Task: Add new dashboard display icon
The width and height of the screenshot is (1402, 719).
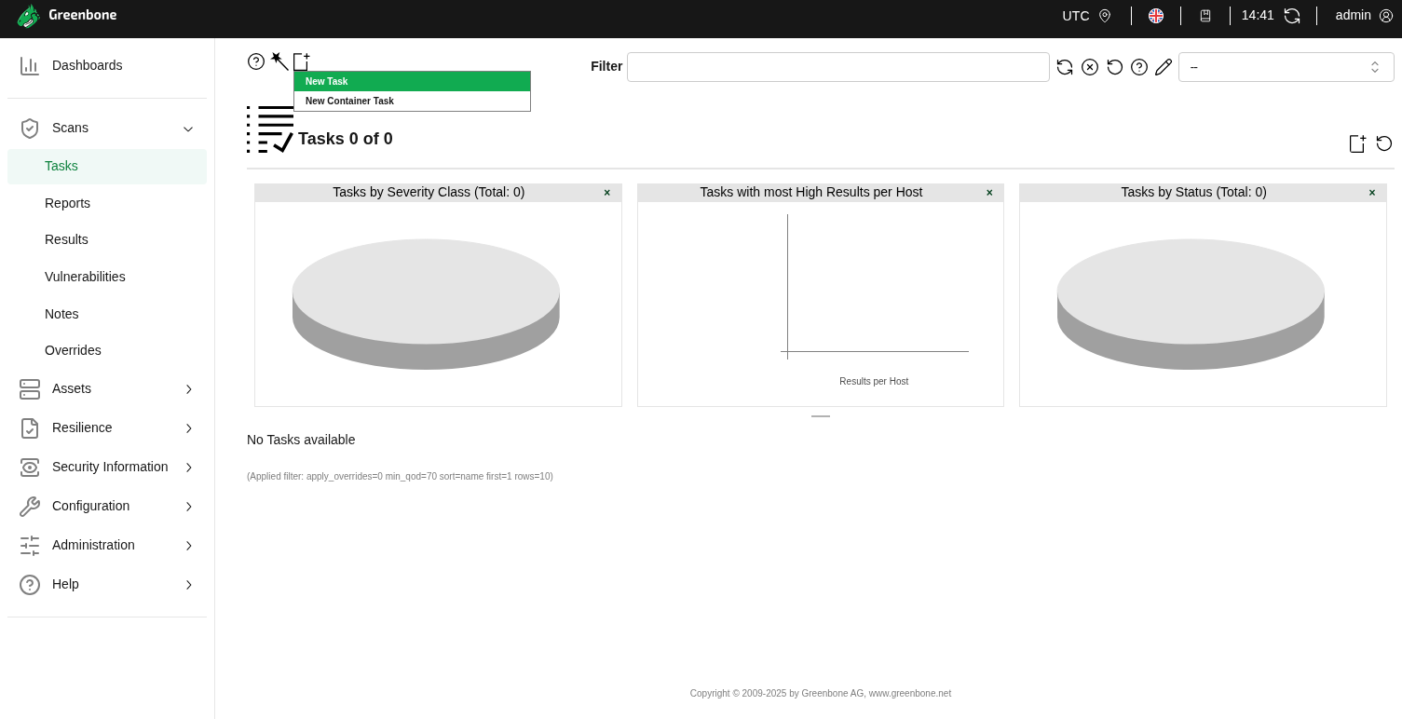Action: point(1357,143)
